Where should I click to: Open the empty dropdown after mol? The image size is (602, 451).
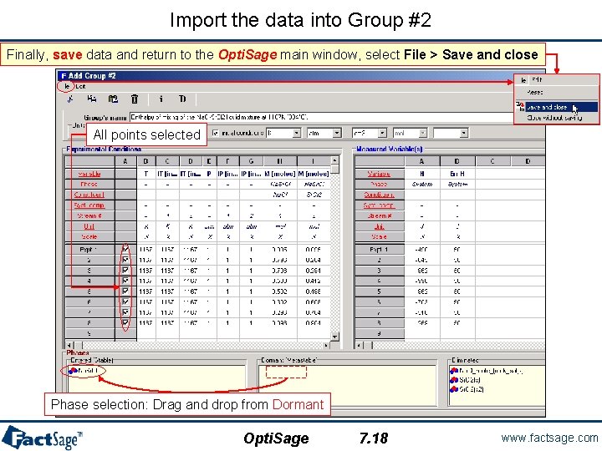point(464,133)
